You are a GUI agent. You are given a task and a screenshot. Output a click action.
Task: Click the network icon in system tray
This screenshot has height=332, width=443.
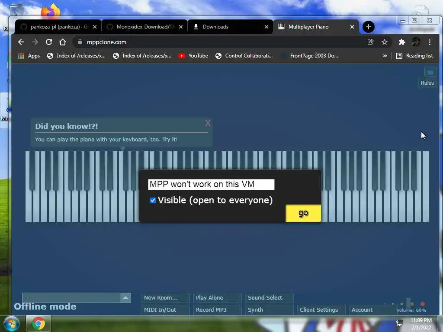click(399, 323)
